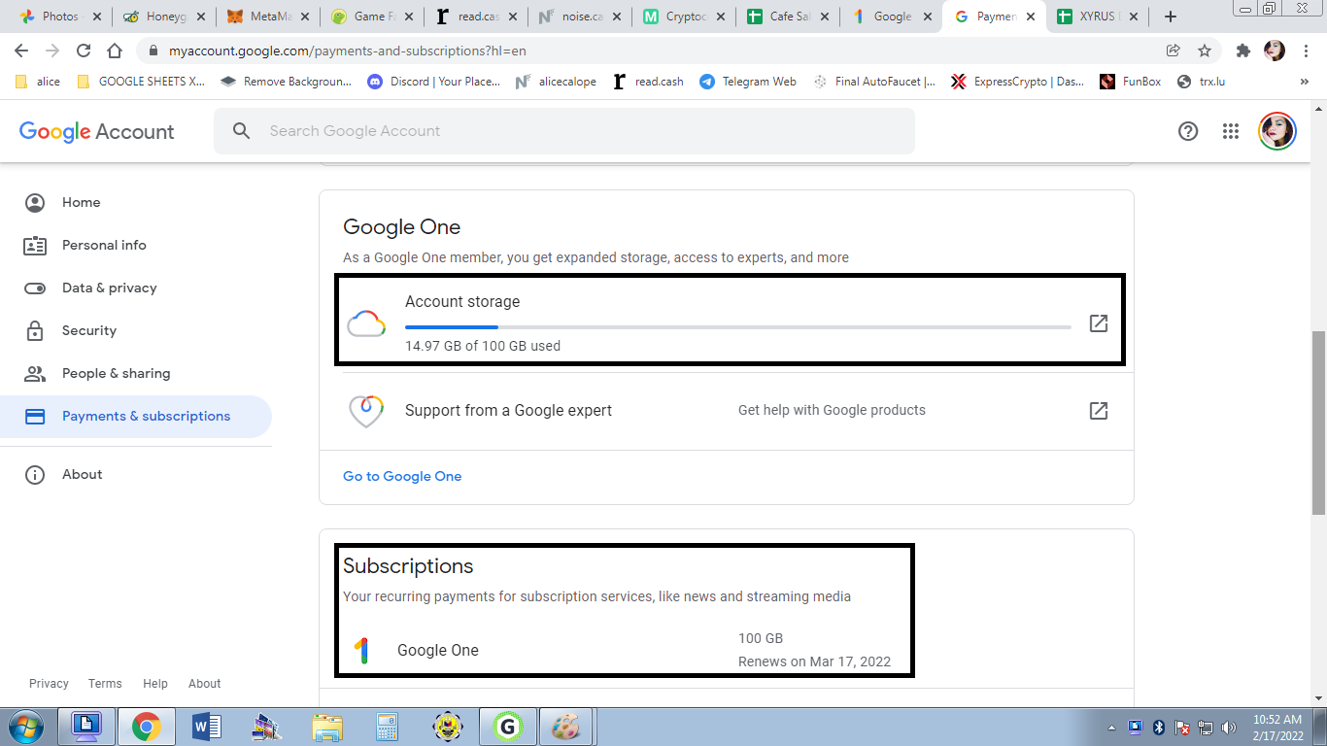Show hidden system tray icons
The height and width of the screenshot is (746, 1327).
(1111, 728)
